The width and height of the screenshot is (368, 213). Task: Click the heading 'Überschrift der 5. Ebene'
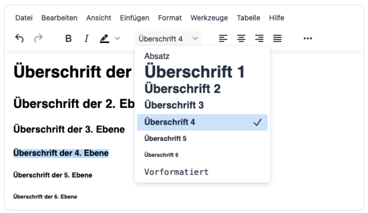(53, 175)
